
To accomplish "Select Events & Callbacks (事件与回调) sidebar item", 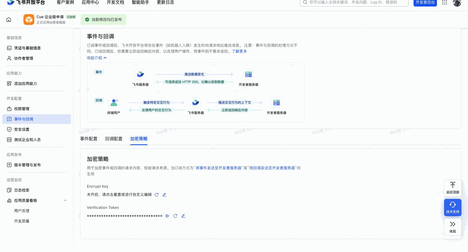I will pos(36,119).
